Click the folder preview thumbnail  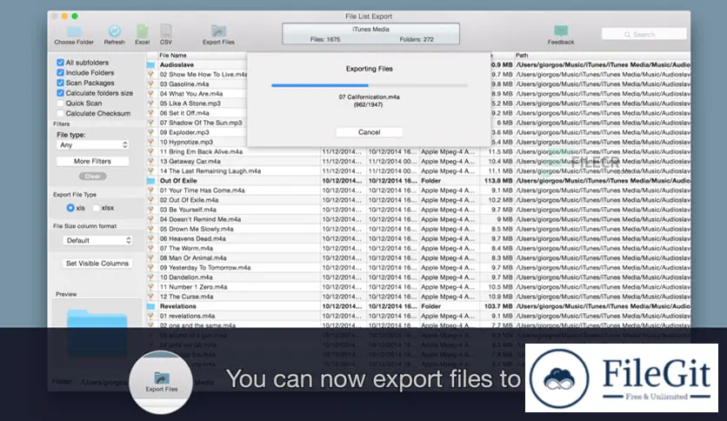click(97, 333)
